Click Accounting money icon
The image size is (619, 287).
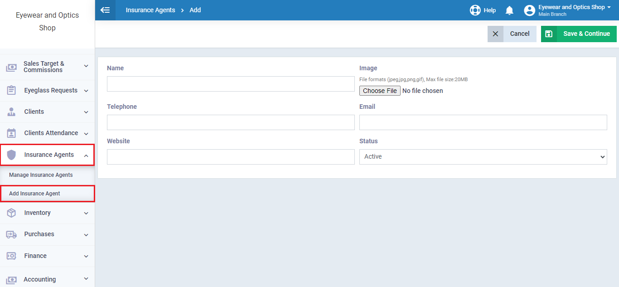(x=11, y=280)
